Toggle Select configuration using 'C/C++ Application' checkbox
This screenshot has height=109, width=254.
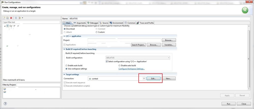click(x=107, y=61)
